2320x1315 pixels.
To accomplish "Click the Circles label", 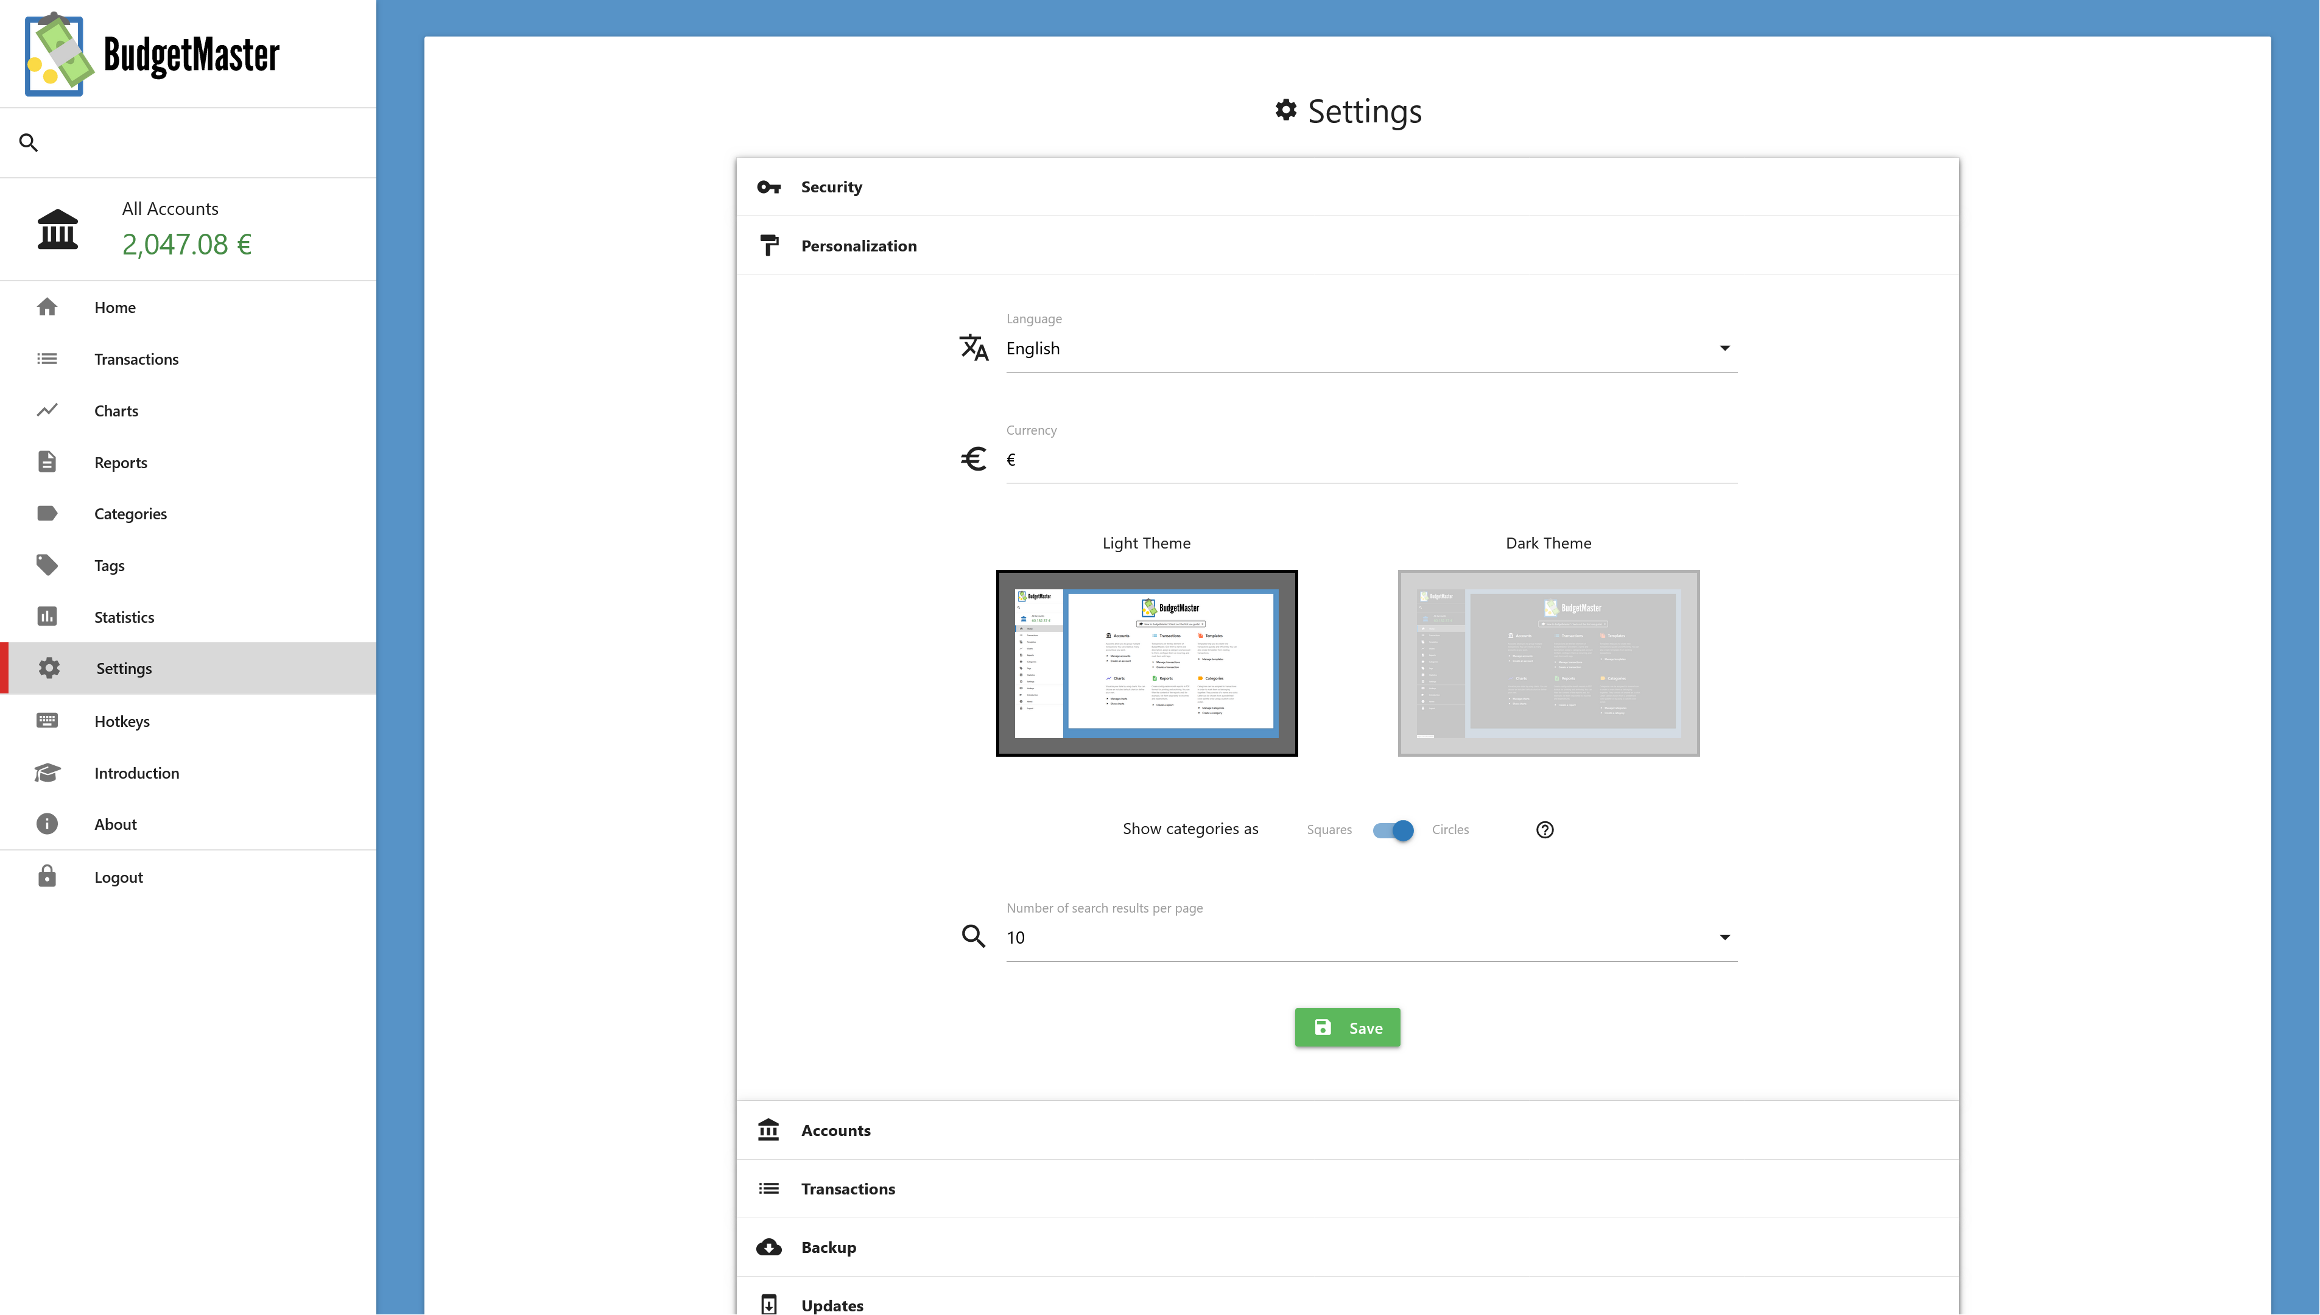I will 1449,830.
